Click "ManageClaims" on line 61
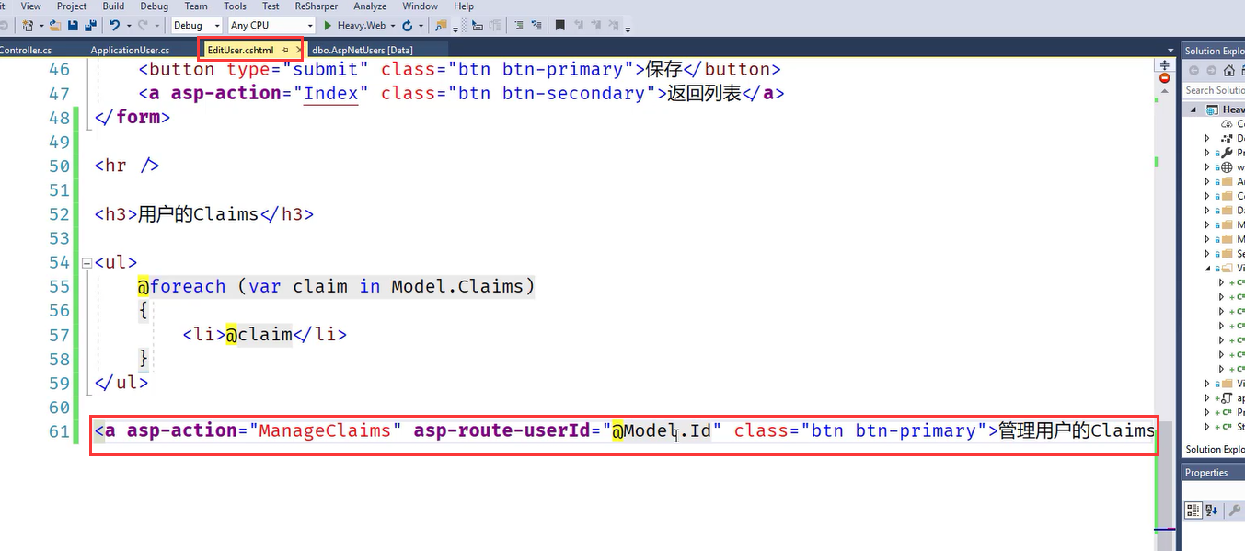The height and width of the screenshot is (551, 1245). coord(325,430)
